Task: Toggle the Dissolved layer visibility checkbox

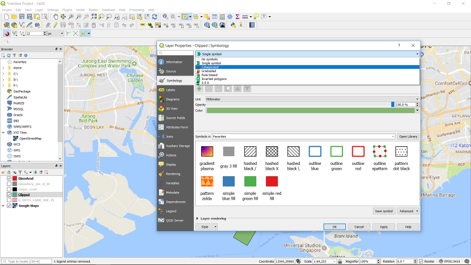Action: (9, 178)
